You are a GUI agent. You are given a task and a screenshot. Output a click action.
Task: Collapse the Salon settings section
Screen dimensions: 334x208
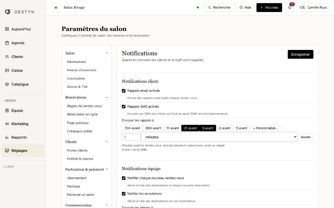107,53
